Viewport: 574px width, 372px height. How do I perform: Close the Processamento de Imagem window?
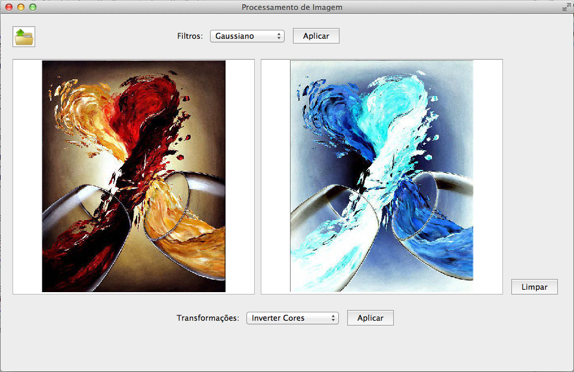[9, 7]
